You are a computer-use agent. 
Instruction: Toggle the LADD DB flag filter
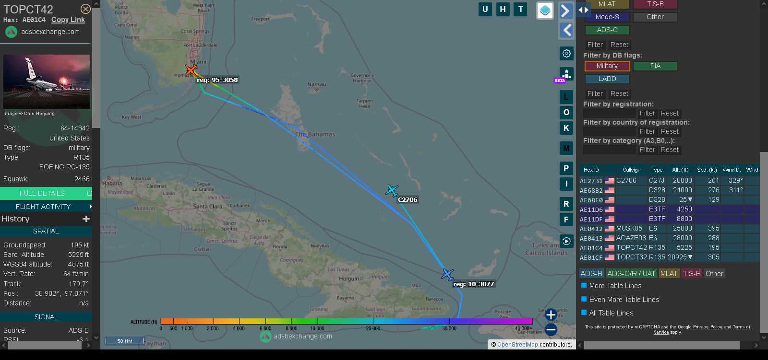pyautogui.click(x=607, y=79)
